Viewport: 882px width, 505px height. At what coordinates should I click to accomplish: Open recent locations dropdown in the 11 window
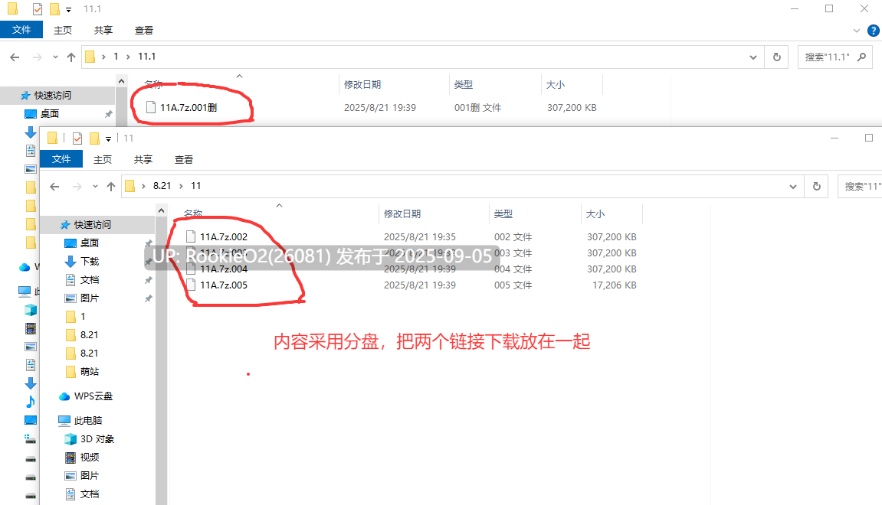click(95, 187)
